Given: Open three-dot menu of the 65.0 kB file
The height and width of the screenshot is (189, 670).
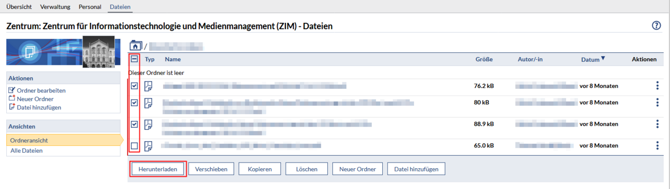Looking at the screenshot, I should pos(658,146).
